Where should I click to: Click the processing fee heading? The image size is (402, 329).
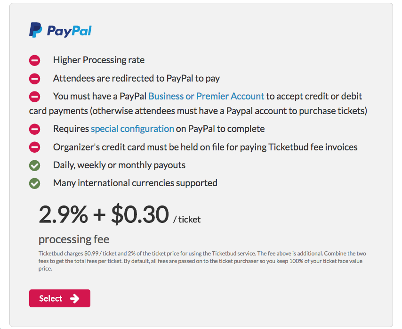74,239
